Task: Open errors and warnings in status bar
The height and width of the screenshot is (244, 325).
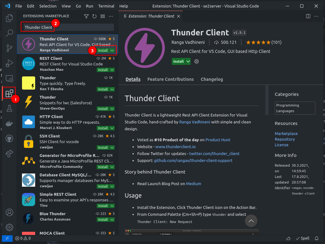Action: 23,238
